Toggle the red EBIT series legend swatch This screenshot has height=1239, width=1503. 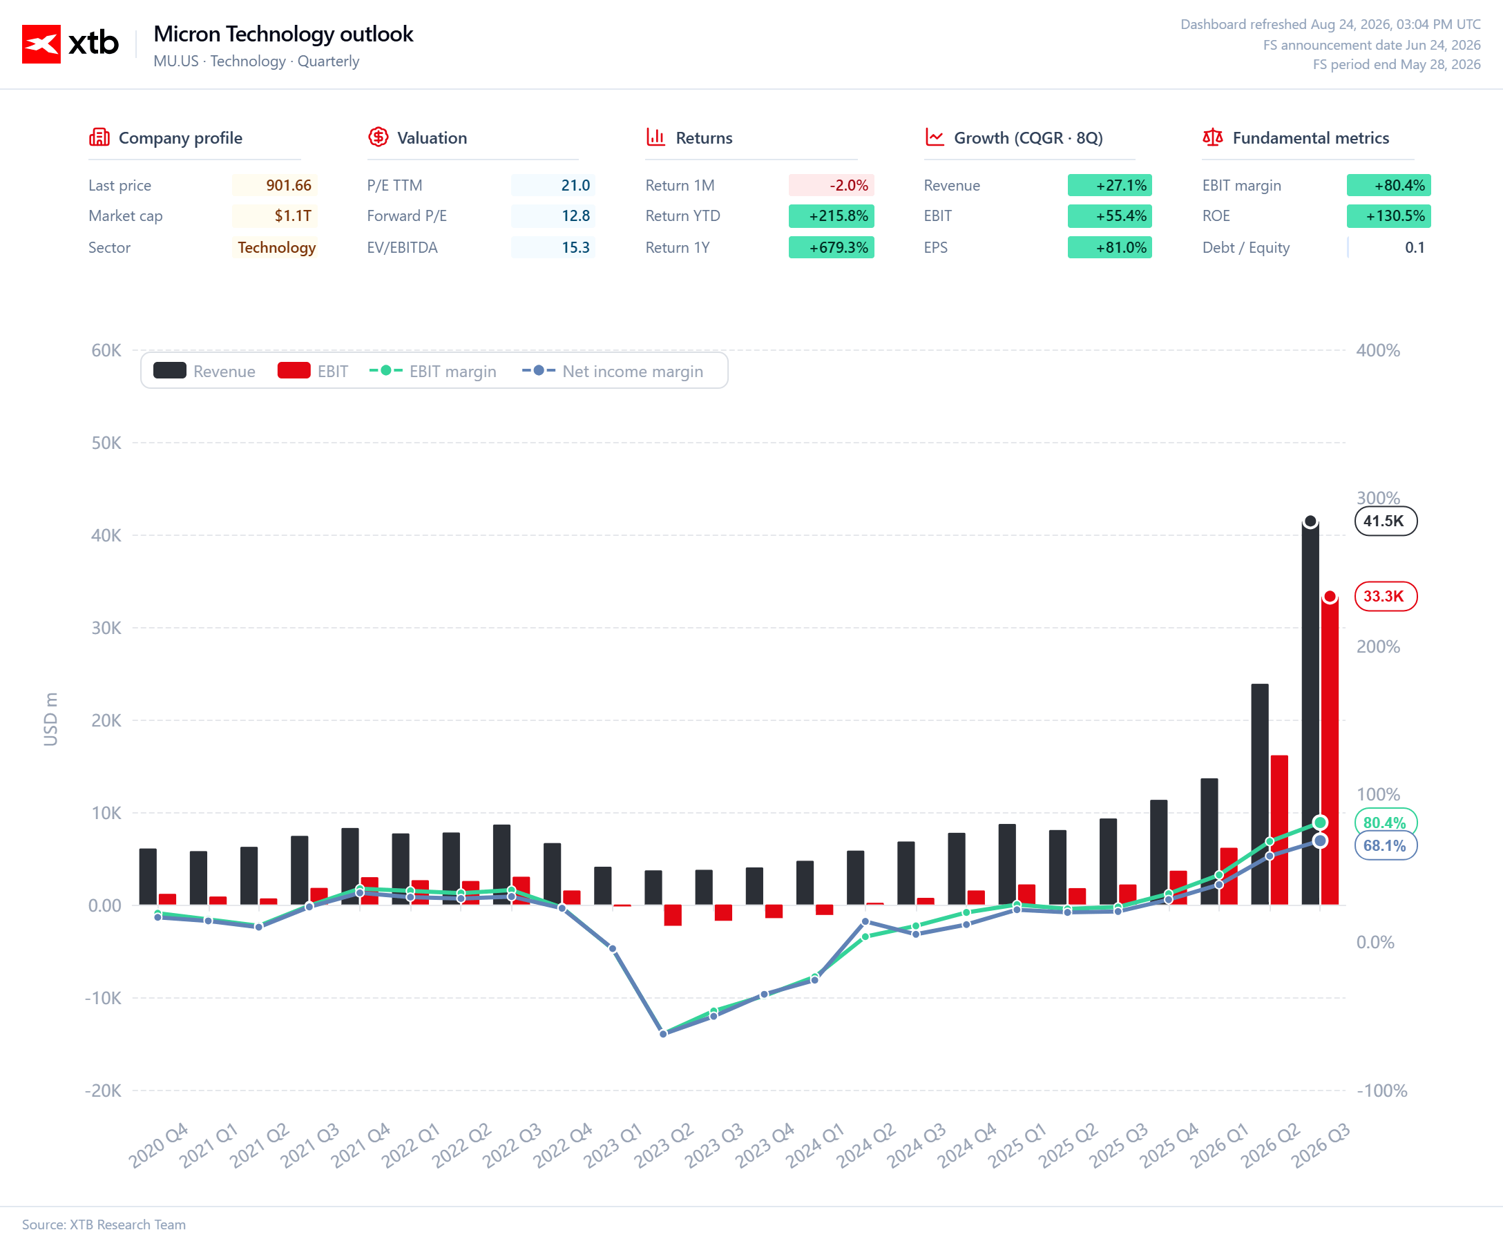294,370
